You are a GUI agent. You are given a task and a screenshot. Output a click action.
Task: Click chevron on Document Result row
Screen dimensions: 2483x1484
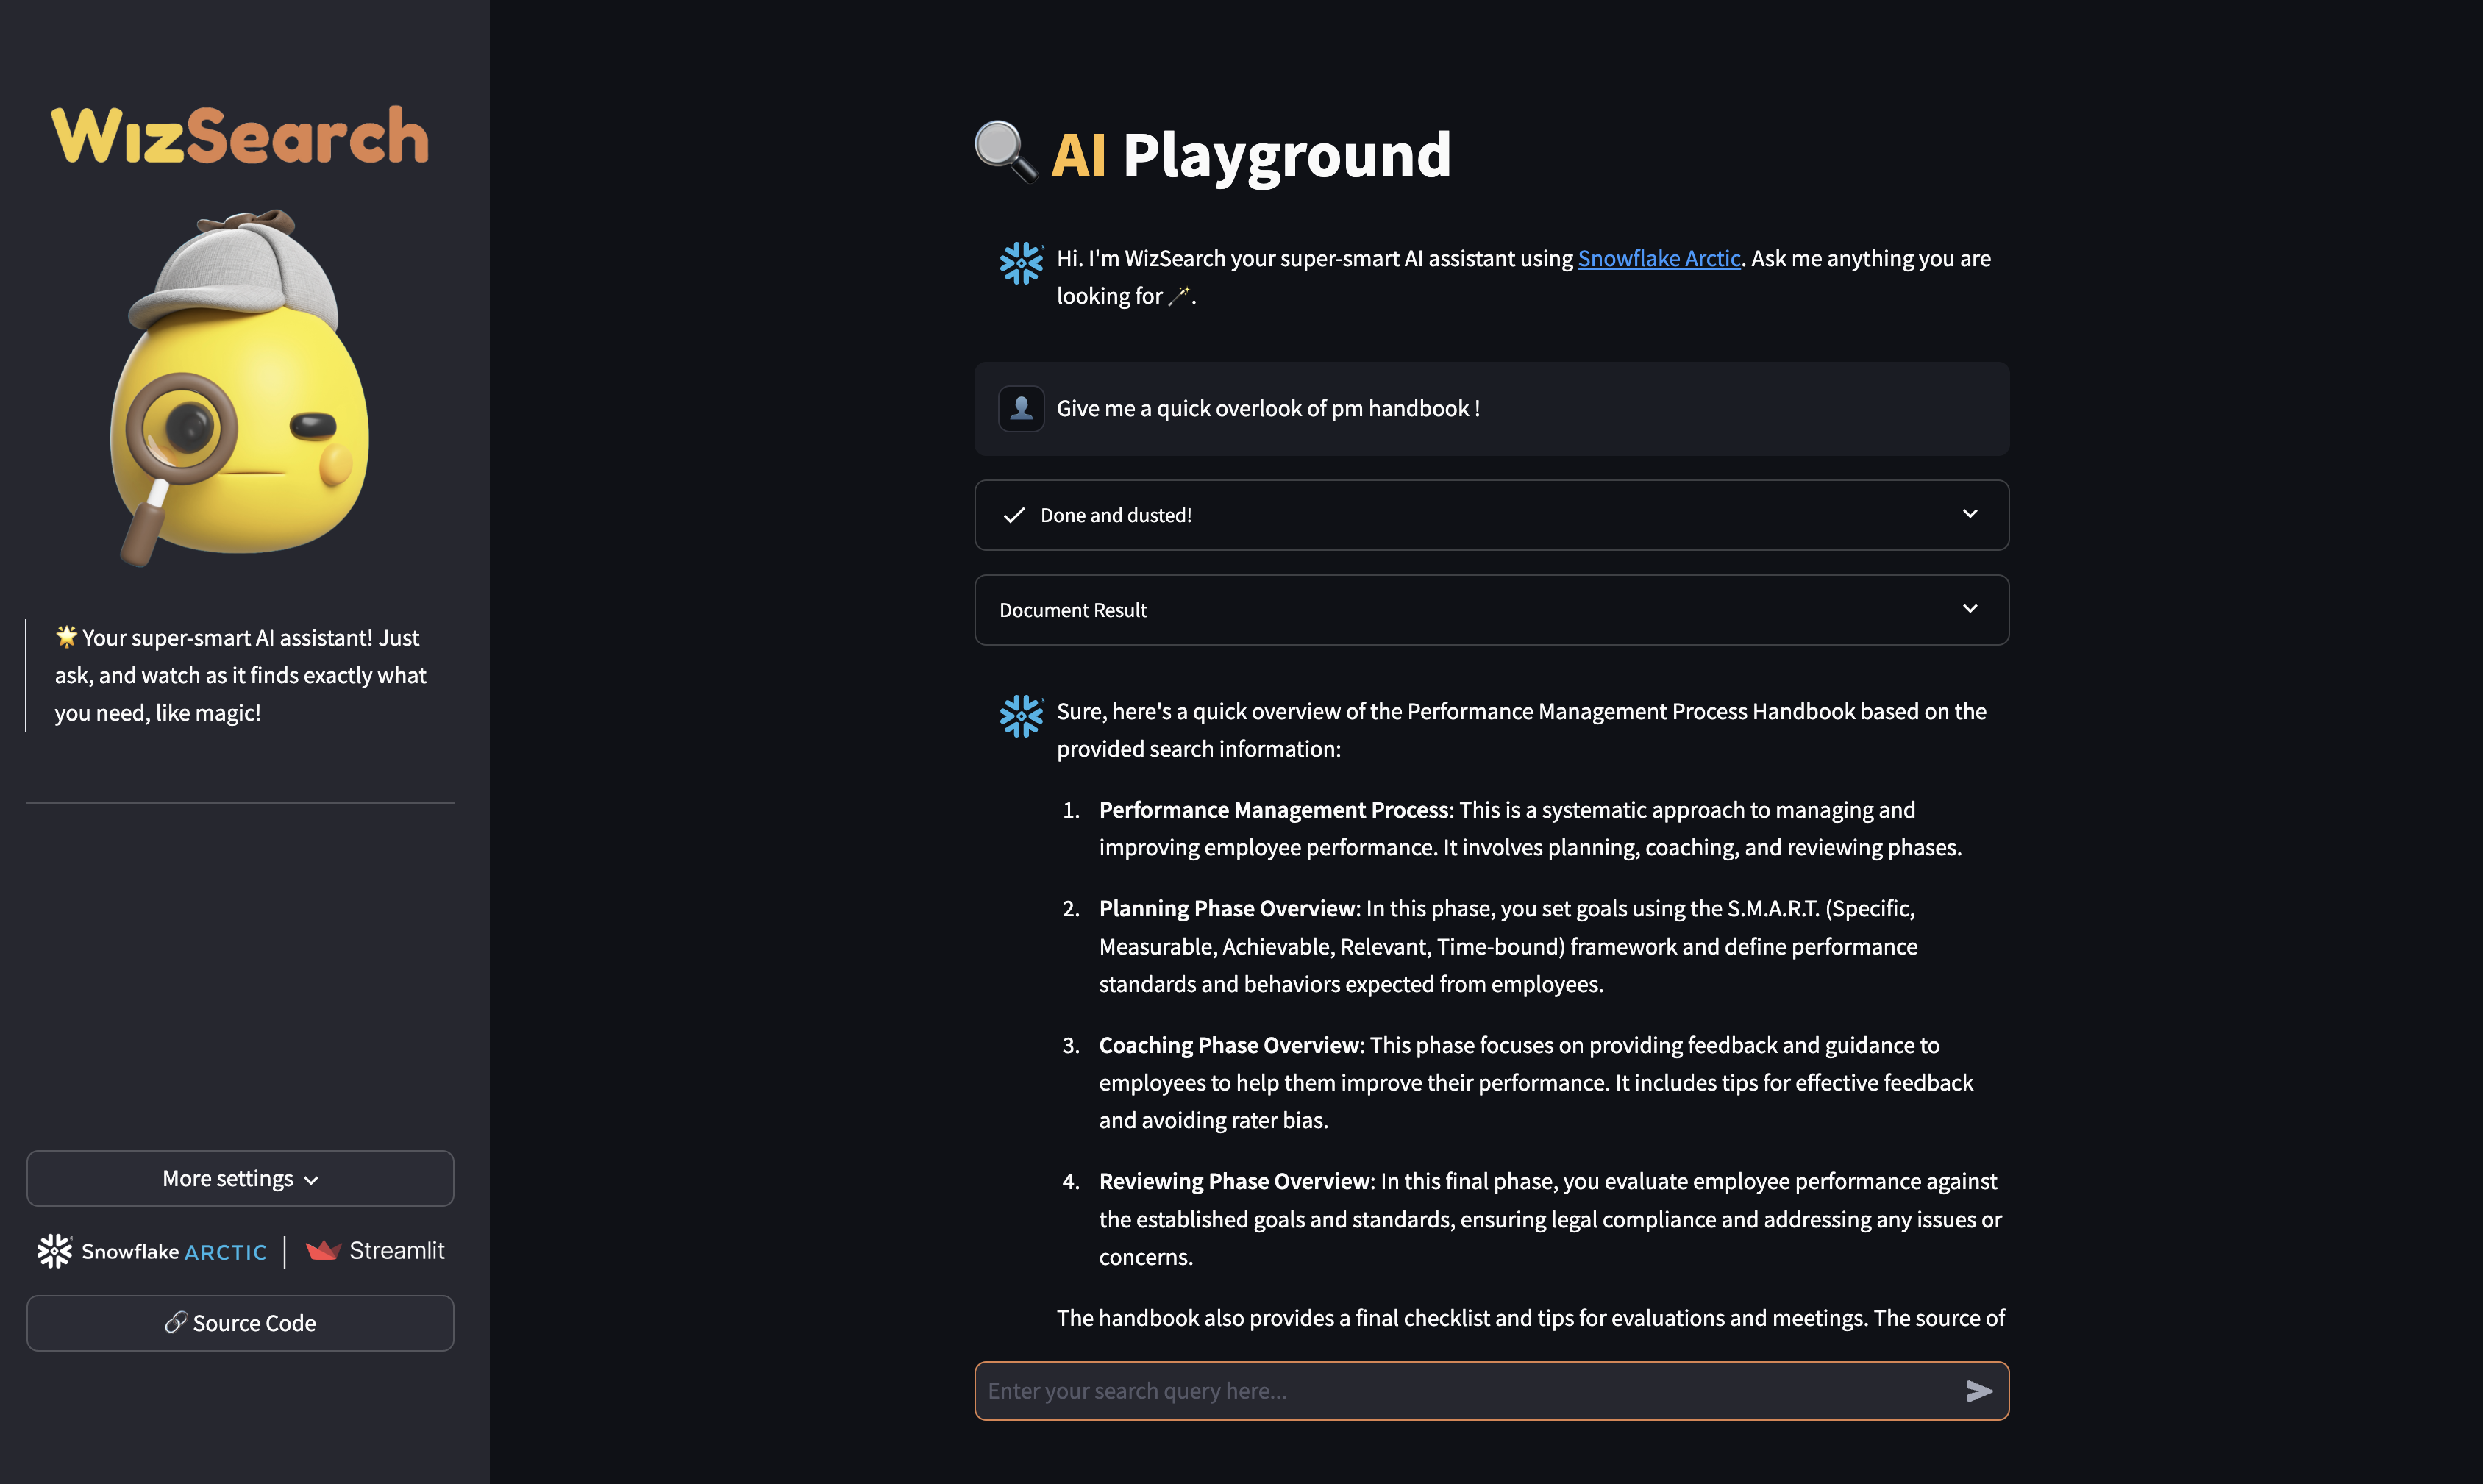click(1970, 609)
